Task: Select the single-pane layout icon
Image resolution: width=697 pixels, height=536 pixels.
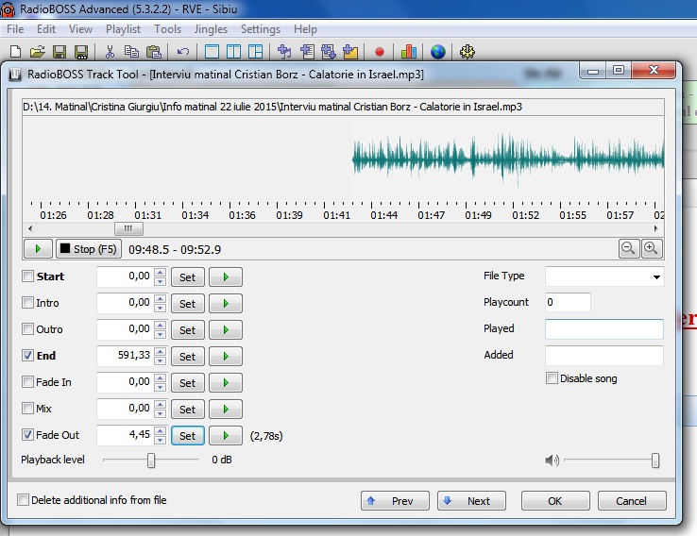Action: click(x=212, y=52)
